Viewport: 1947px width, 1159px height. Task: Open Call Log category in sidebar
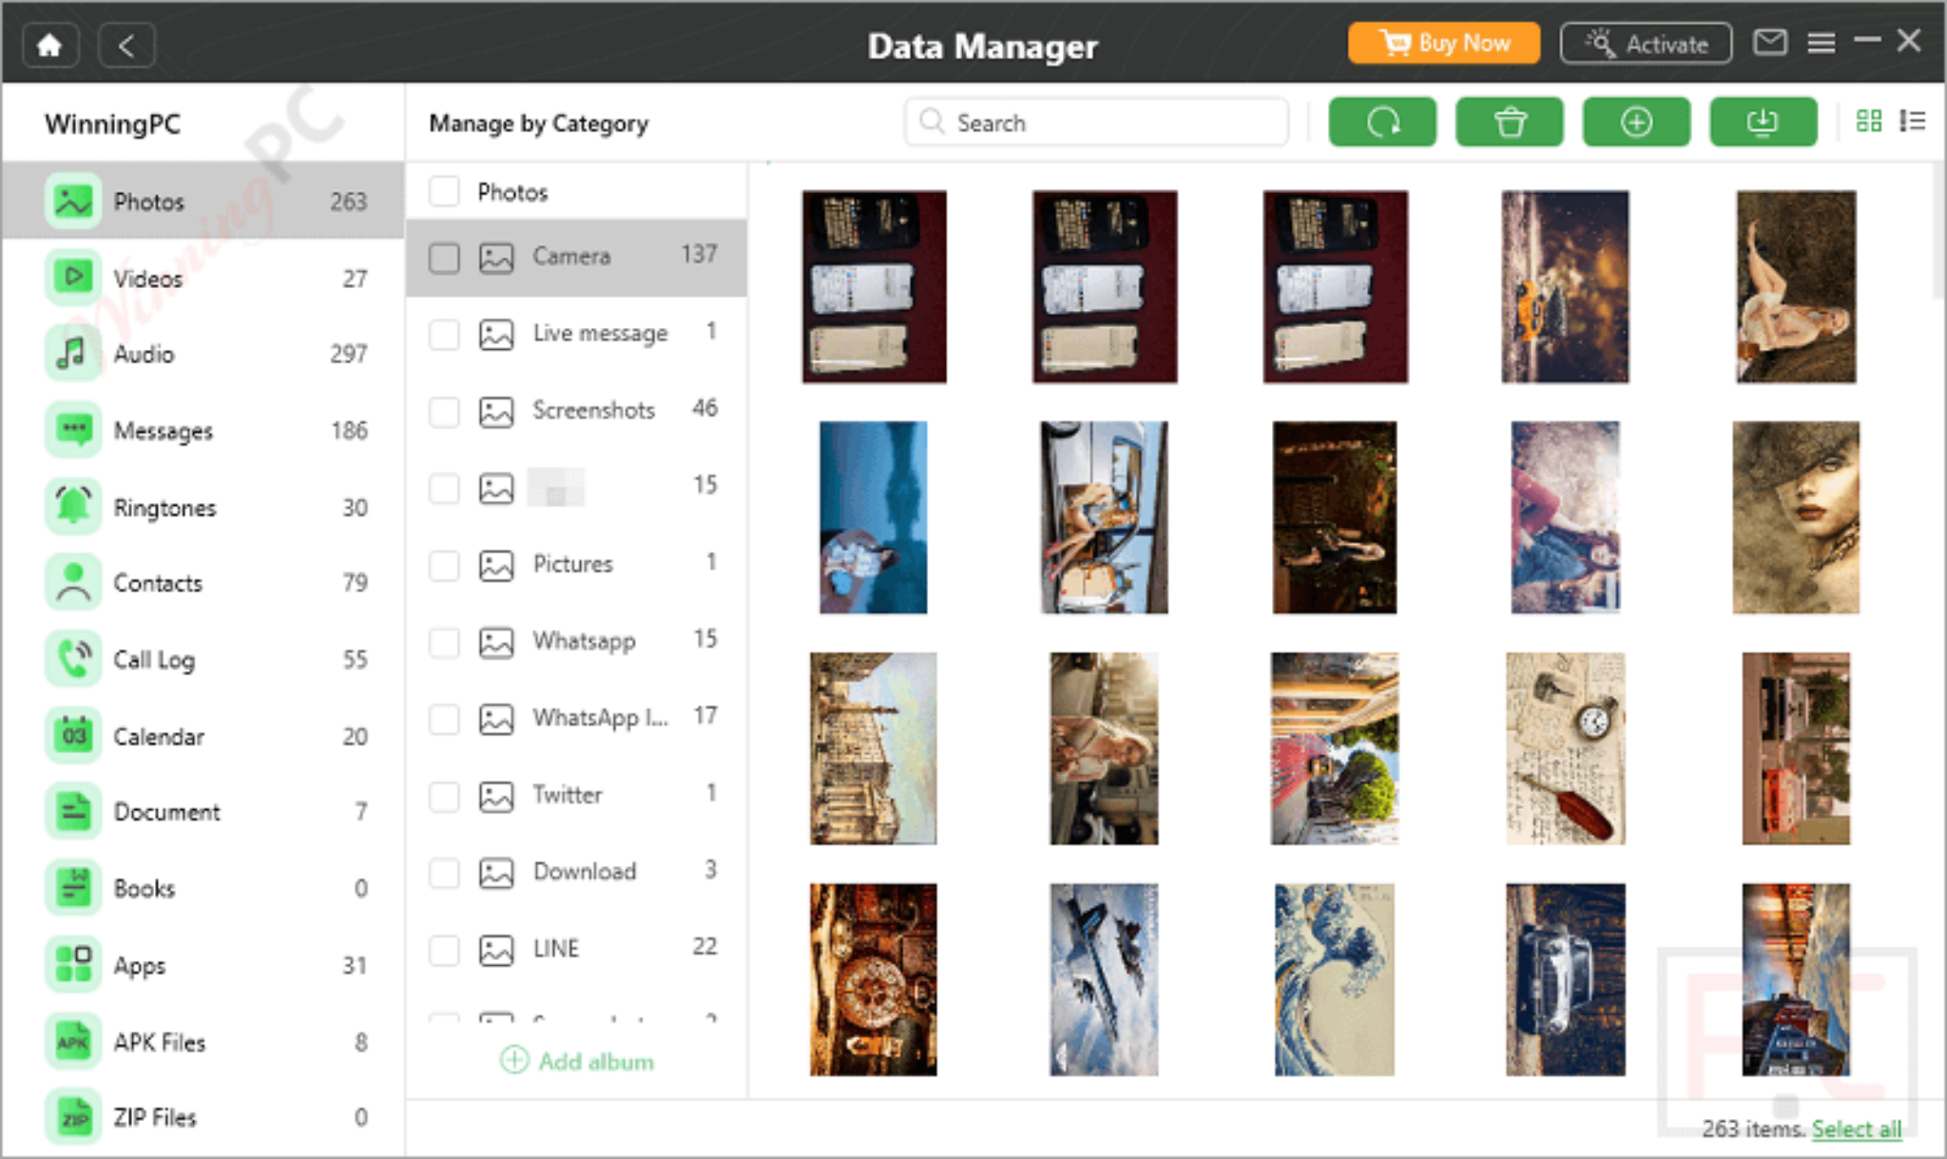point(203,659)
